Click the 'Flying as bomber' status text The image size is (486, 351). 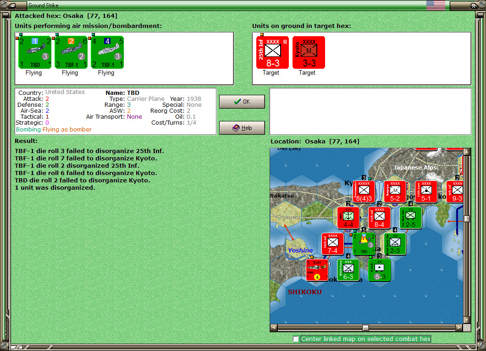[67, 130]
